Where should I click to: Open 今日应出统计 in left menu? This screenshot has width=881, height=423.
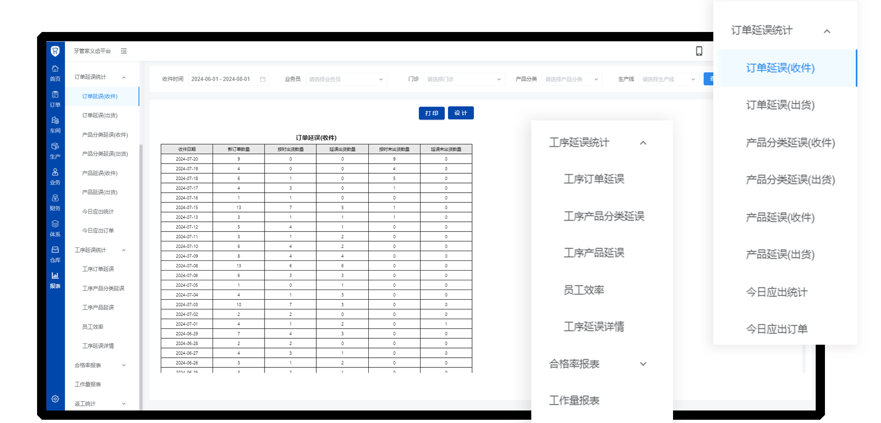(98, 212)
